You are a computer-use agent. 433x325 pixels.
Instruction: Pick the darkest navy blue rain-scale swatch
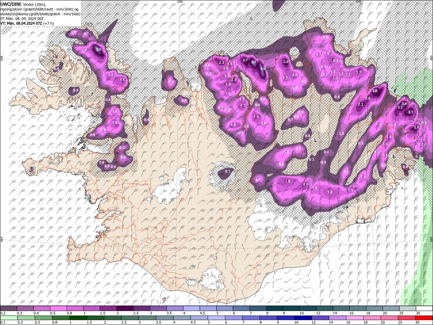(x=302, y=318)
